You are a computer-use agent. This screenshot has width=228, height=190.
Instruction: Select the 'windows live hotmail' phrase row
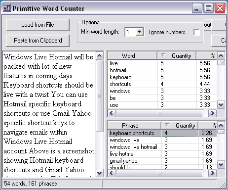(162, 147)
